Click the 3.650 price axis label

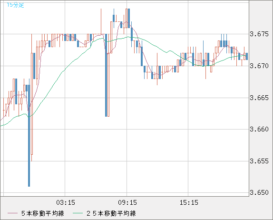pyautogui.click(x=259, y=192)
